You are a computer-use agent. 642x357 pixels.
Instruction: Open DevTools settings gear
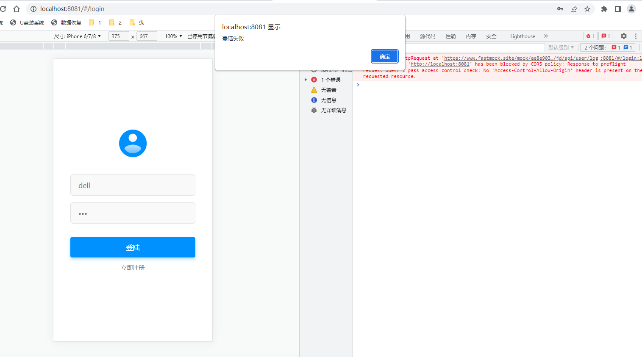coord(624,36)
